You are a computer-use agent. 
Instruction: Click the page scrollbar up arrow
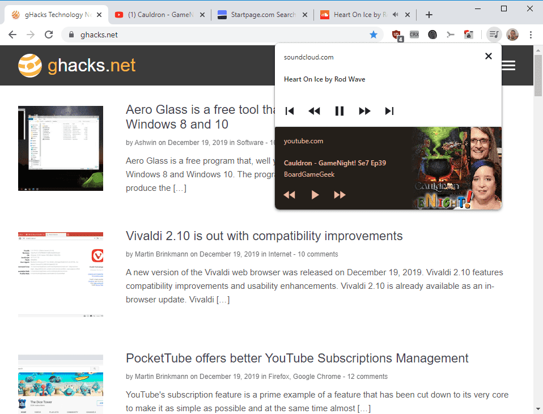[538, 50]
